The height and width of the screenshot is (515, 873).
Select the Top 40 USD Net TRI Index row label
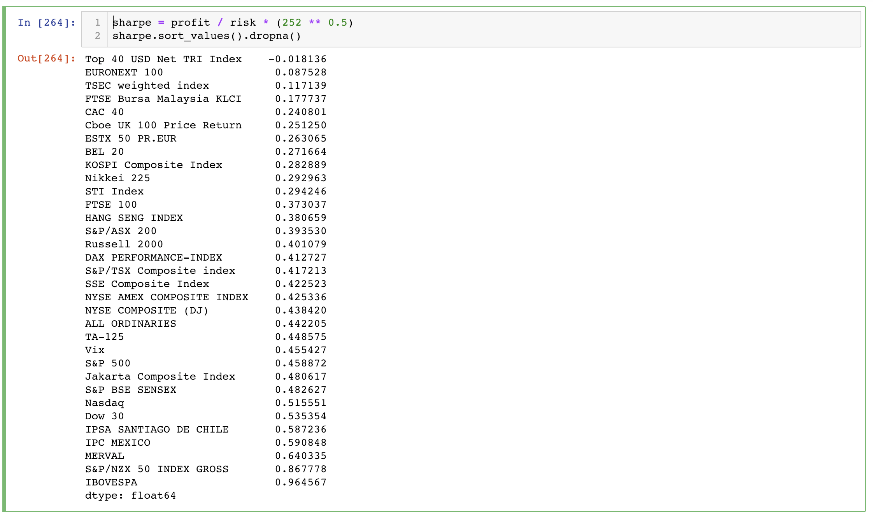[x=163, y=59]
